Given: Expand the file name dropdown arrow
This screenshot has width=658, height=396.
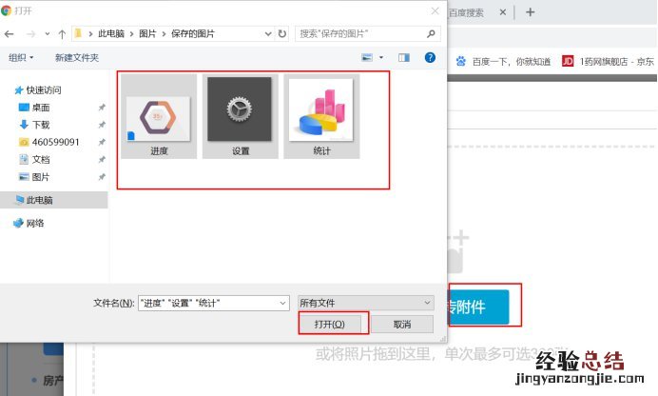Looking at the screenshot, I should [x=282, y=303].
